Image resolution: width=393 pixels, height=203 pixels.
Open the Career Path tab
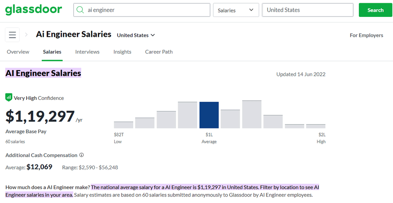159,52
